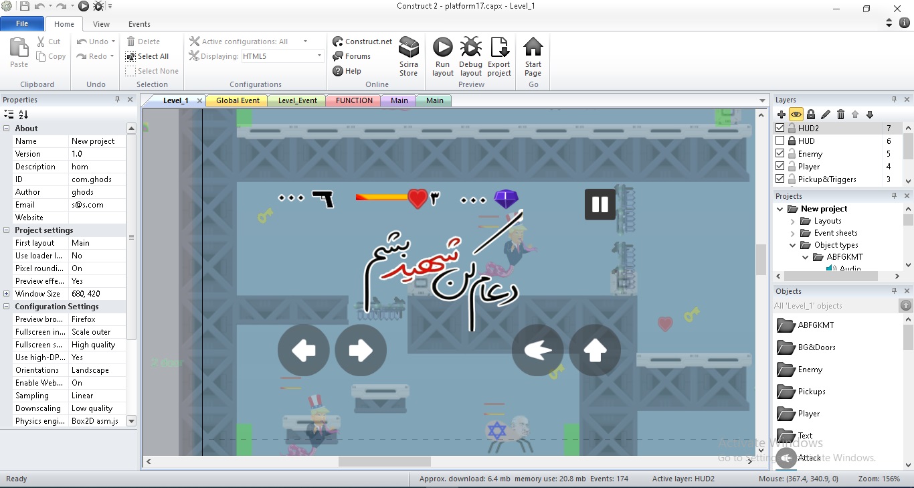The image size is (914, 488).
Task: Click the horizontal scrollbar thumb in layout
Action: pos(384,462)
